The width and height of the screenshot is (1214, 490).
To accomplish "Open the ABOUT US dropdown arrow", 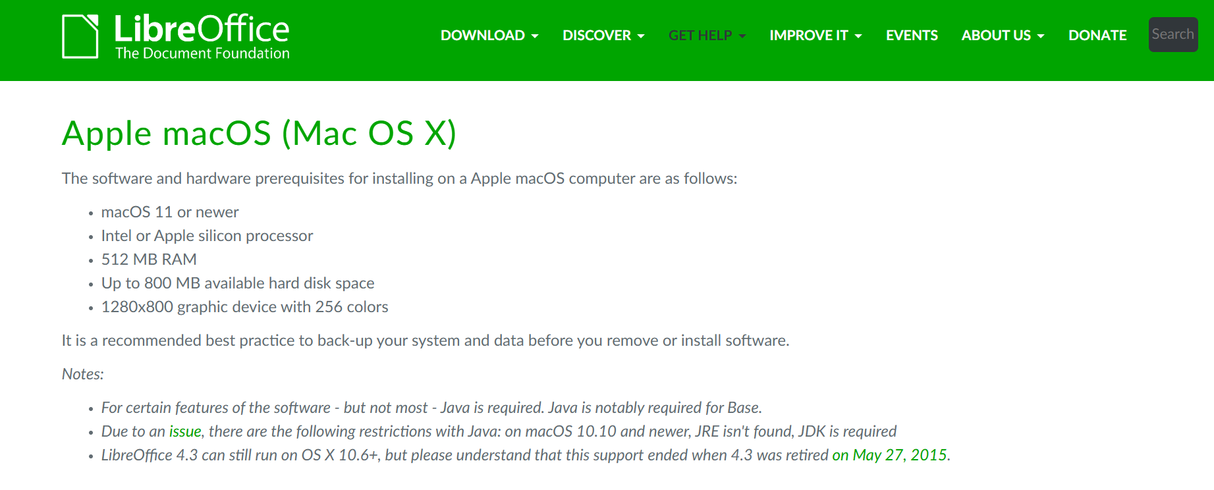I will coord(1041,36).
